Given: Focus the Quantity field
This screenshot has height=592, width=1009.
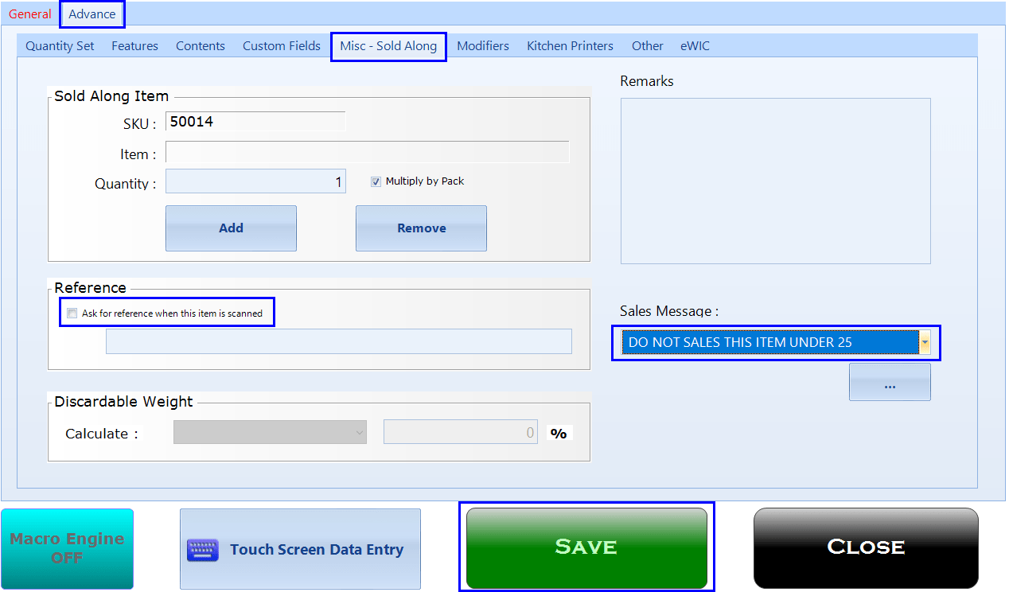Looking at the screenshot, I should click(255, 182).
